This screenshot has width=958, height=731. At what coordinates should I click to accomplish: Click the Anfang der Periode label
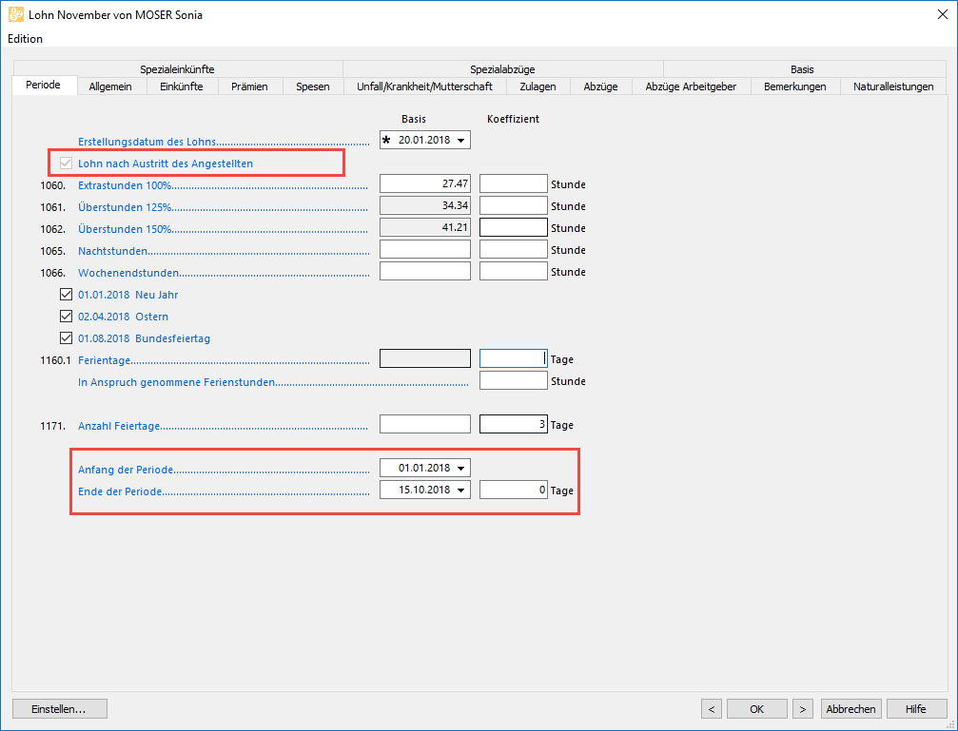point(126,471)
